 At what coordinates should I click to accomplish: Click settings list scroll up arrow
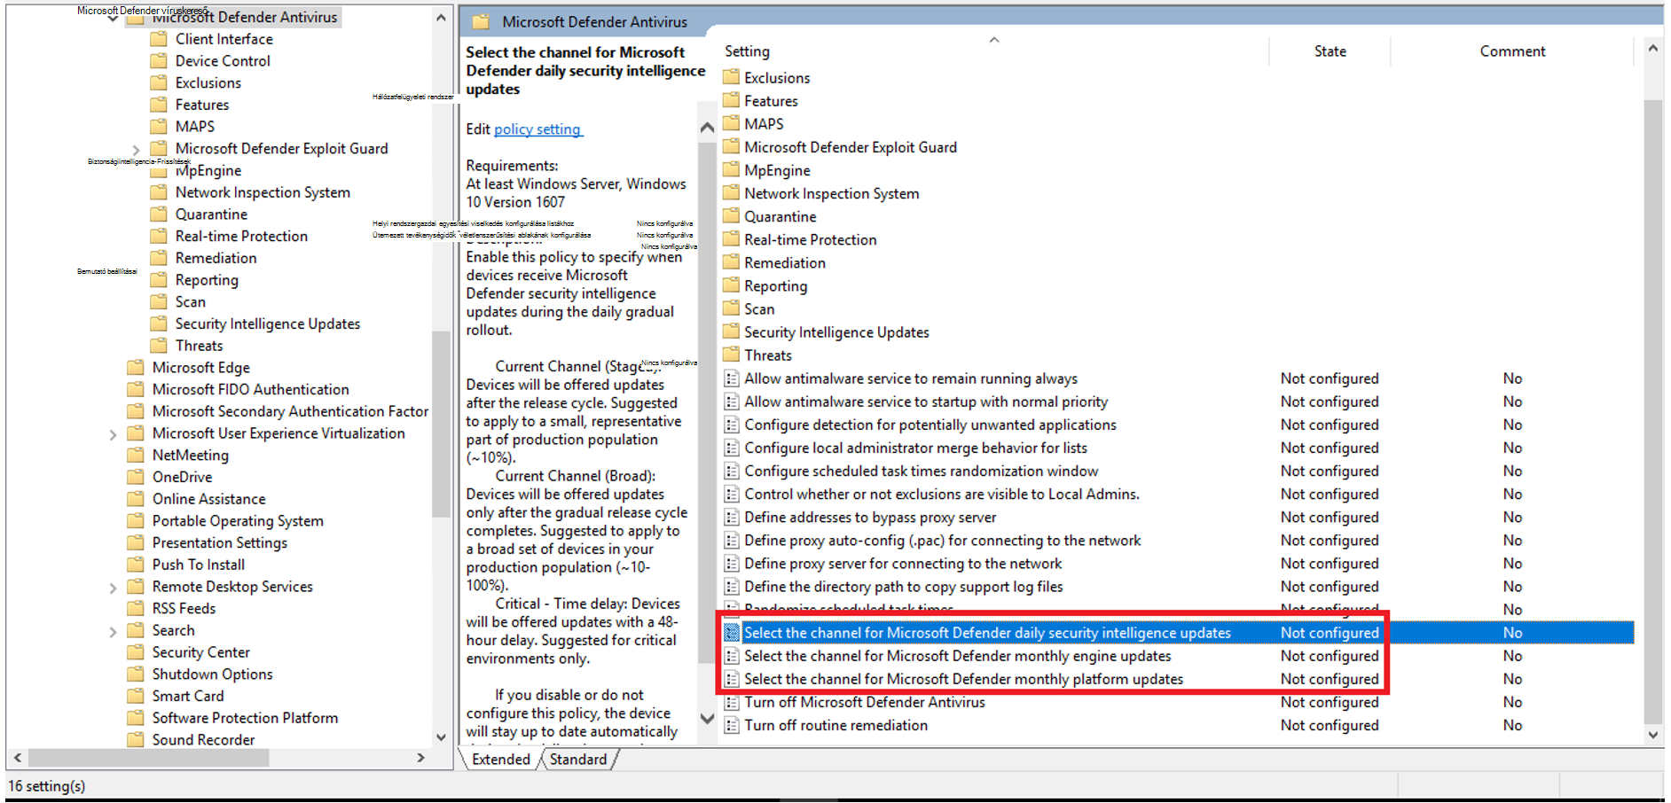coord(1652,49)
